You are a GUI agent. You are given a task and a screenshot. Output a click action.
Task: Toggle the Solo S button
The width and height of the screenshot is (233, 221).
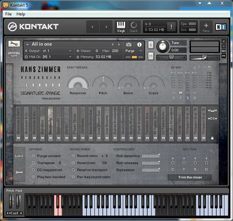pos(151,45)
